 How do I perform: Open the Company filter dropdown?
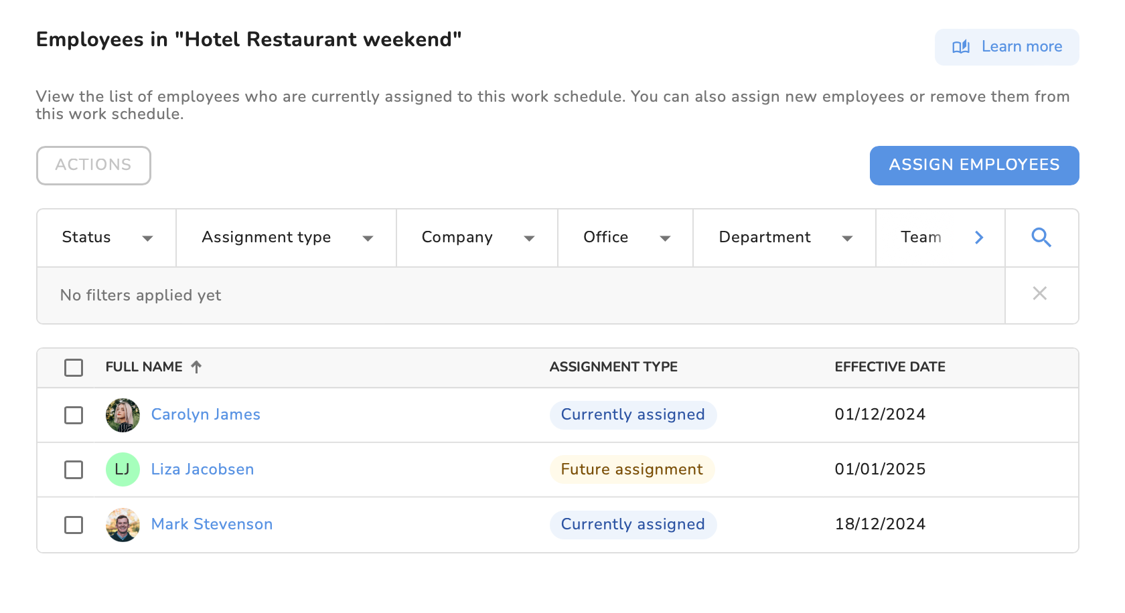click(x=477, y=238)
